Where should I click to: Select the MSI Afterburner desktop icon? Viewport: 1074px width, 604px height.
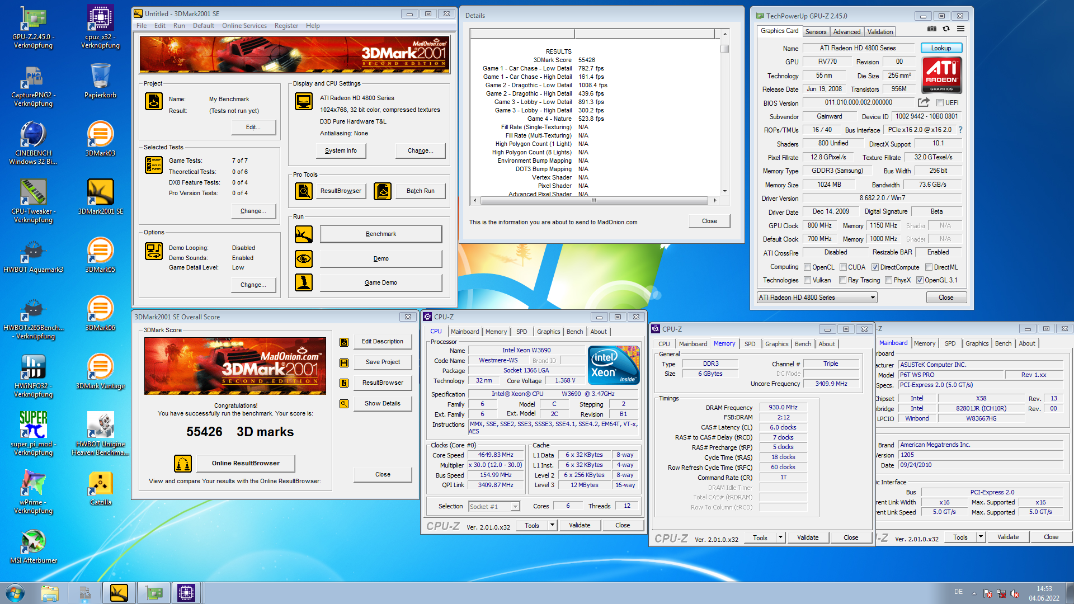point(34,546)
